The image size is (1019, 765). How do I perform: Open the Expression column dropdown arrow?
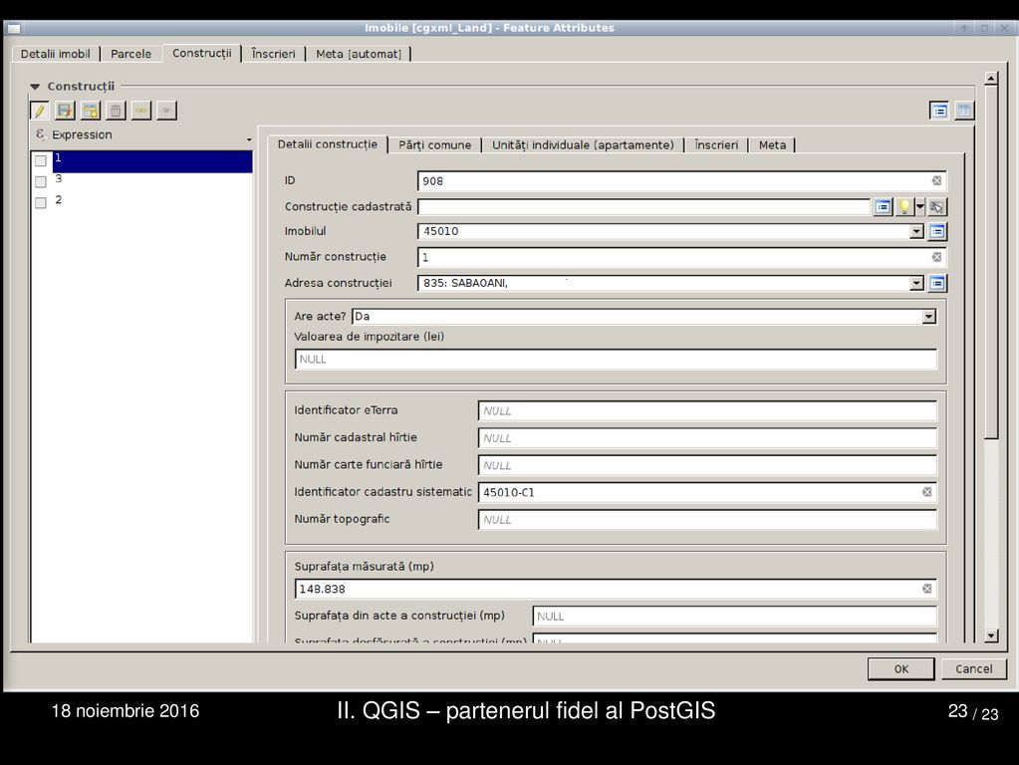point(249,139)
